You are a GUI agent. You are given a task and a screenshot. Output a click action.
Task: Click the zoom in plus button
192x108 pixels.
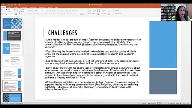(x=180, y=103)
